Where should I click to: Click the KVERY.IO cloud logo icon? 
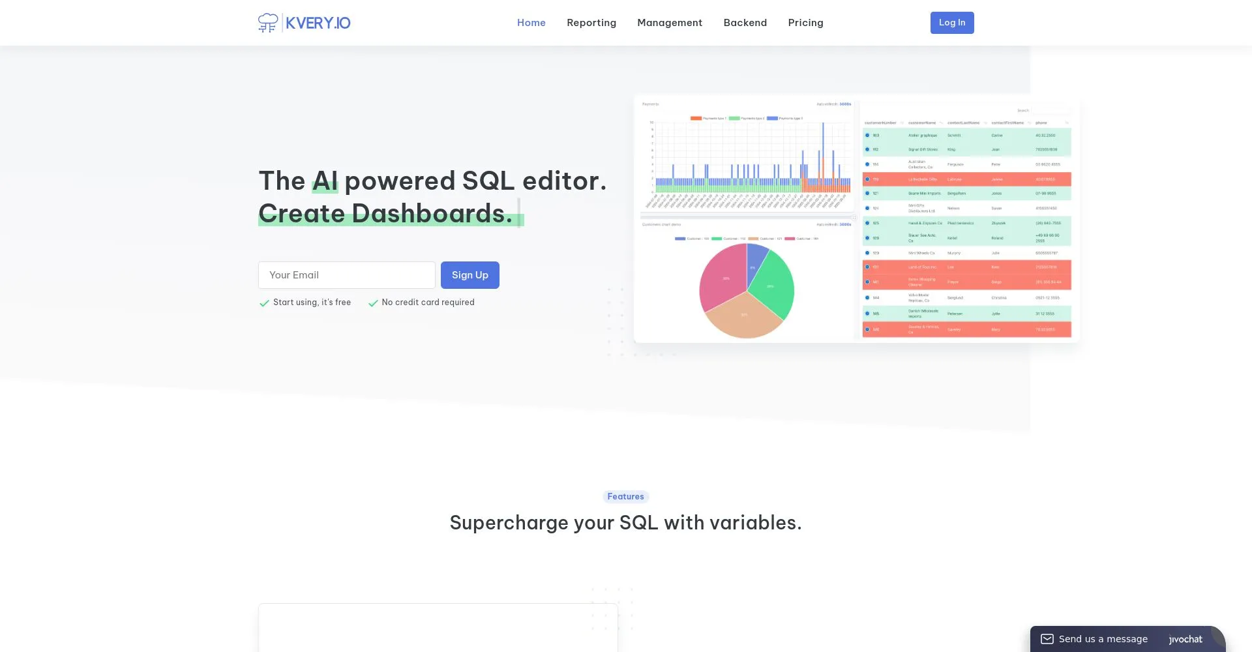(268, 22)
